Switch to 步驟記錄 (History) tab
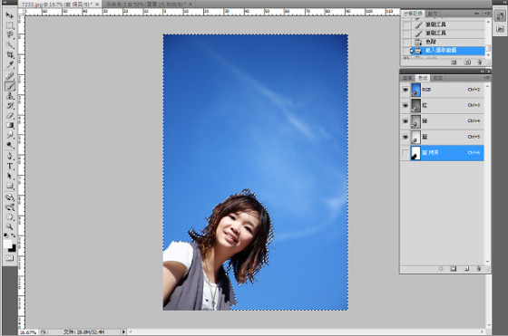Image resolution: width=508 pixels, height=336 pixels. pos(413,14)
